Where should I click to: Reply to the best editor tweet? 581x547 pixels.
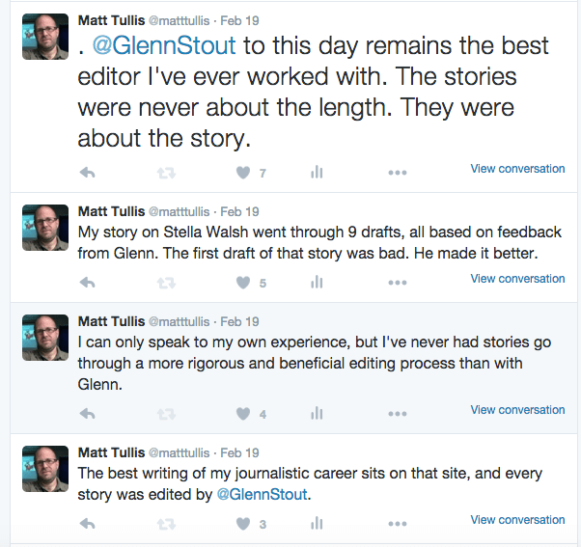[x=87, y=173]
